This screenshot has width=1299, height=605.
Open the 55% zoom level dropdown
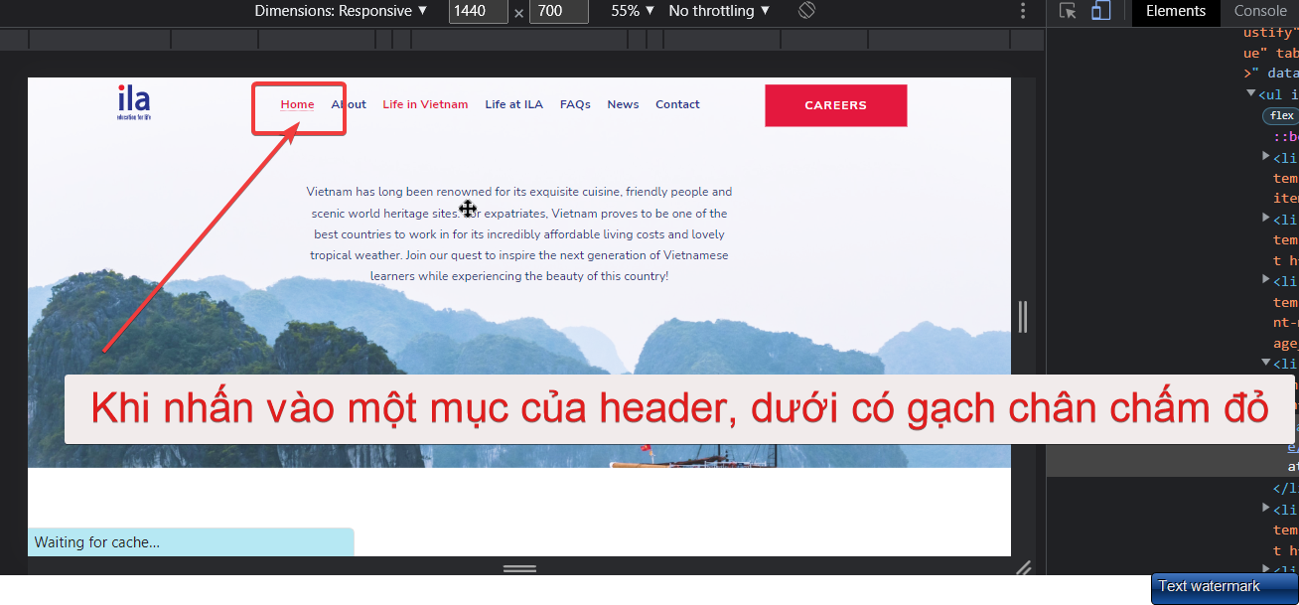(633, 11)
